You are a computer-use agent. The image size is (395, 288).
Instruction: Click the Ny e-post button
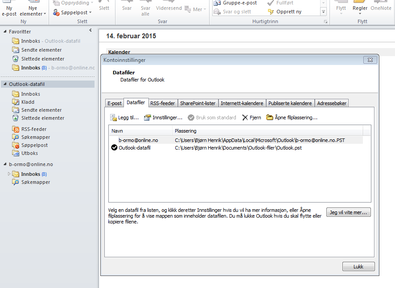(x=9, y=9)
